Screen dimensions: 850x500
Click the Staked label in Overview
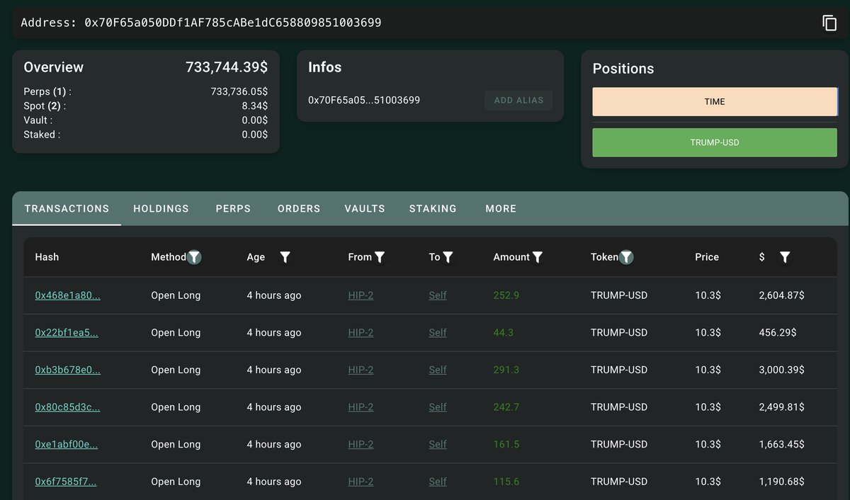point(42,135)
